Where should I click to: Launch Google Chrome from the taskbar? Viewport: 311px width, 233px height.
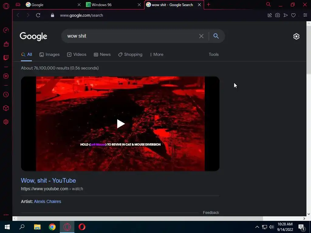point(52,227)
